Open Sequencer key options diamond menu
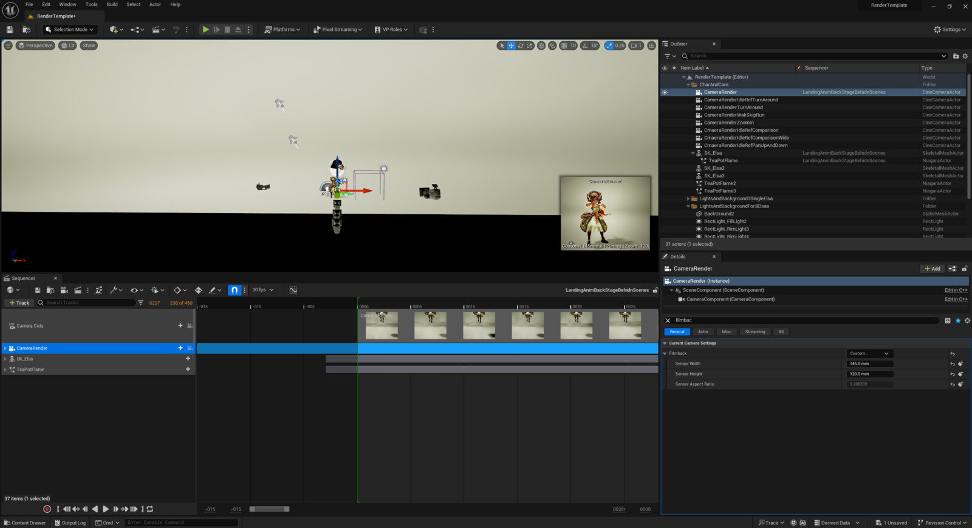Viewport: 972px width, 528px height. [x=180, y=290]
